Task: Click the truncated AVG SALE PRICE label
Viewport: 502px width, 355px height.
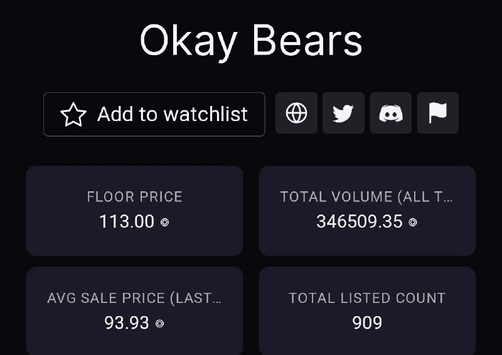Action: click(x=134, y=298)
